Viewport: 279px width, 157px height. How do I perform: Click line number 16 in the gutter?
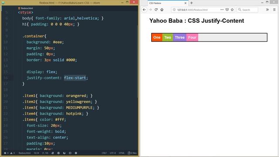point(6,78)
